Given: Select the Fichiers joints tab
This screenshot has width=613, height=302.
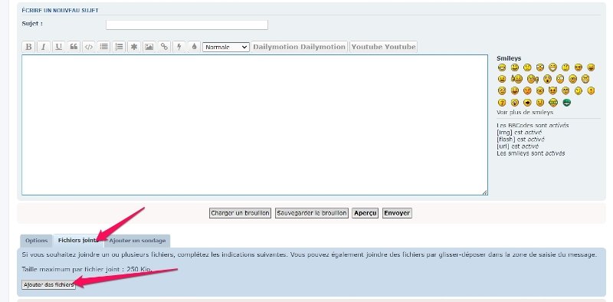Looking at the screenshot, I should pos(78,241).
